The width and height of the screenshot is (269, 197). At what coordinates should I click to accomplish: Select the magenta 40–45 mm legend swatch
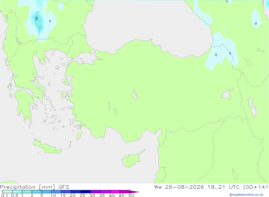115,192
